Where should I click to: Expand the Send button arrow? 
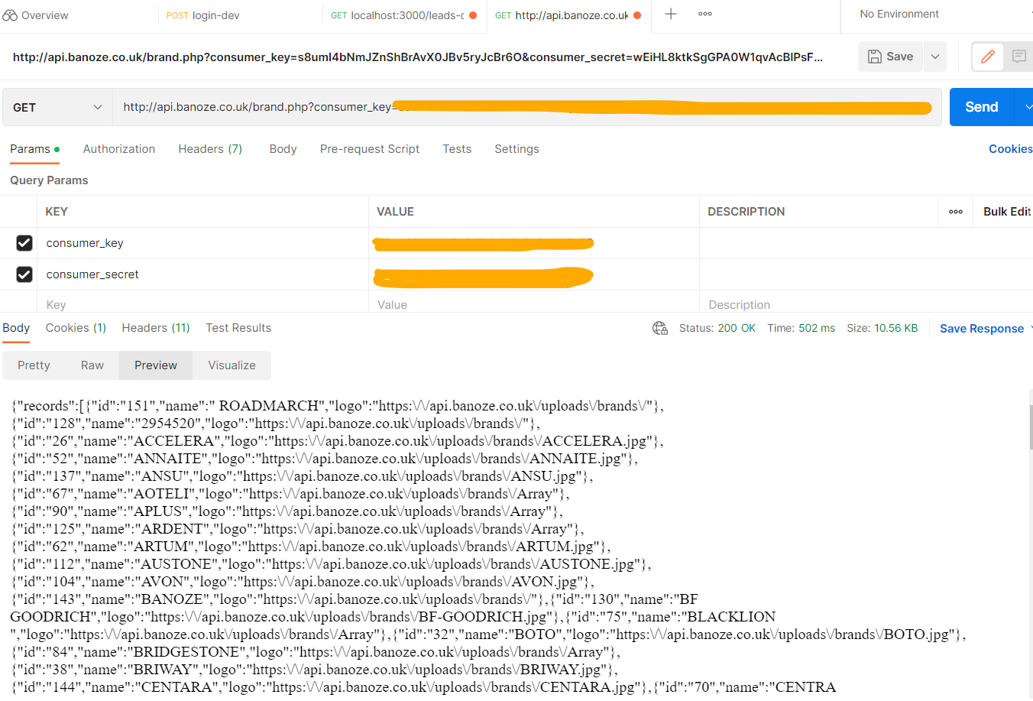[x=1025, y=107]
